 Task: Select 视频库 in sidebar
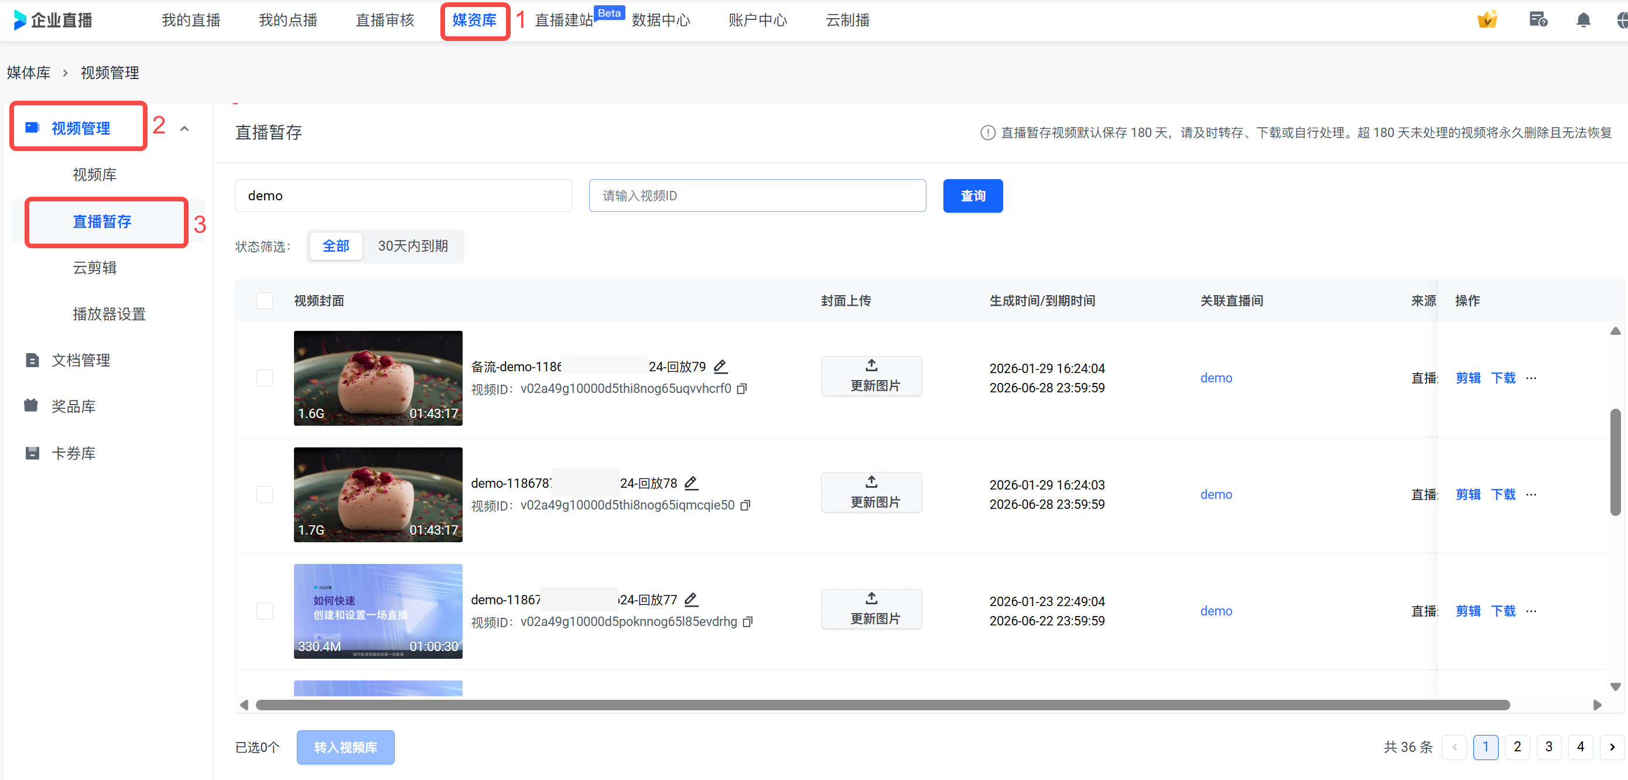(x=95, y=175)
